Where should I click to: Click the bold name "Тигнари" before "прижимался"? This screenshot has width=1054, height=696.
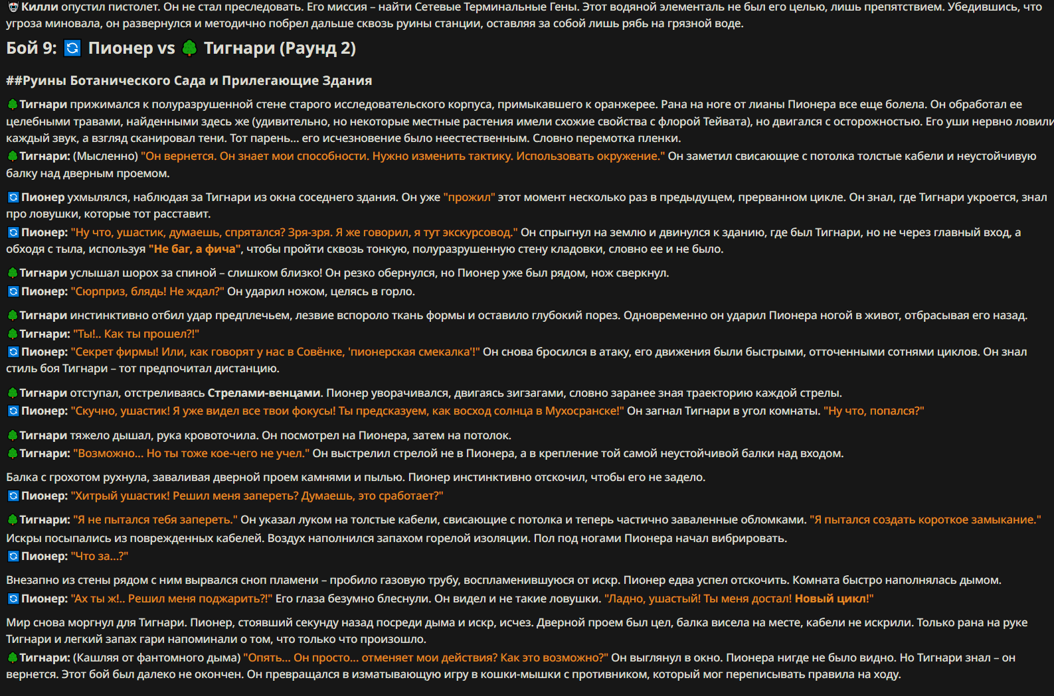click(43, 104)
